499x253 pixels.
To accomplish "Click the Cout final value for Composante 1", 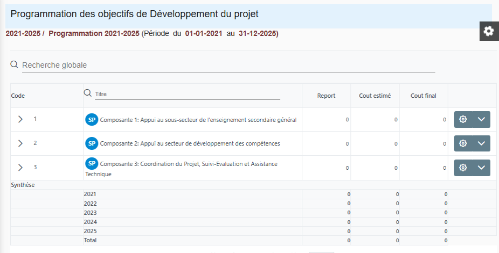I will [445, 120].
